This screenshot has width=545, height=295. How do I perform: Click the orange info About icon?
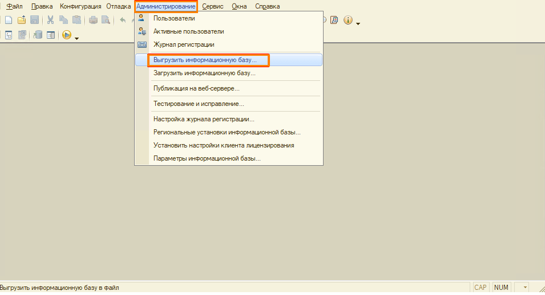[x=348, y=20]
